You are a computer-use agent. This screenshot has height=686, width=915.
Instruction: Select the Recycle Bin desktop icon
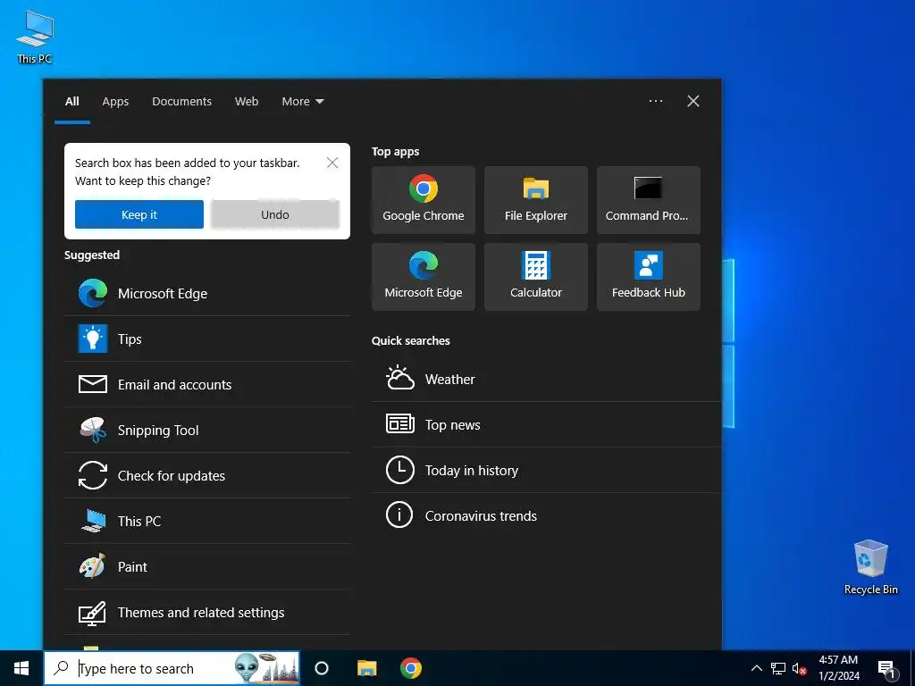click(870, 567)
